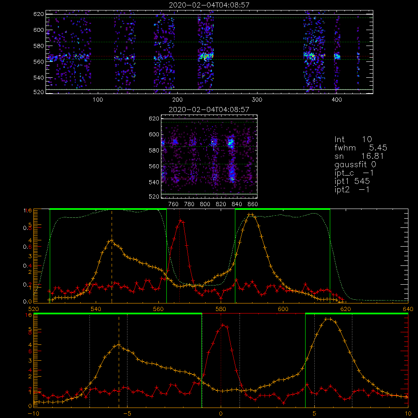Click x-axis label 0 on bottom plot

(221, 414)
